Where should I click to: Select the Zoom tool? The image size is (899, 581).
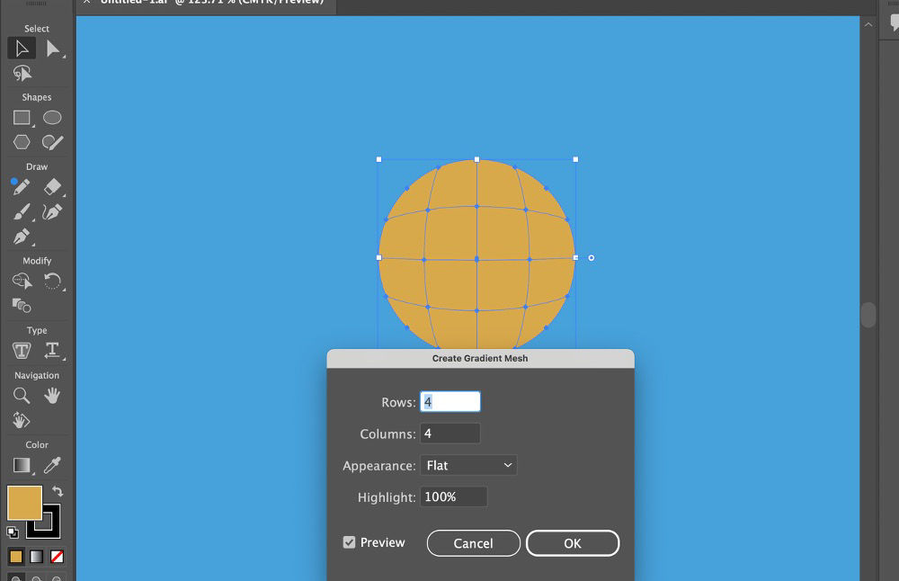(21, 395)
